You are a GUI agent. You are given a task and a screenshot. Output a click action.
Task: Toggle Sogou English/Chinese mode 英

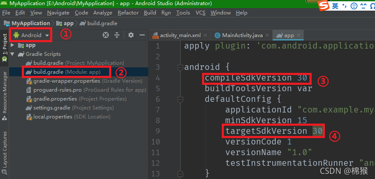click(336, 6)
